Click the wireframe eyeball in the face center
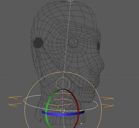 coord(73,42)
